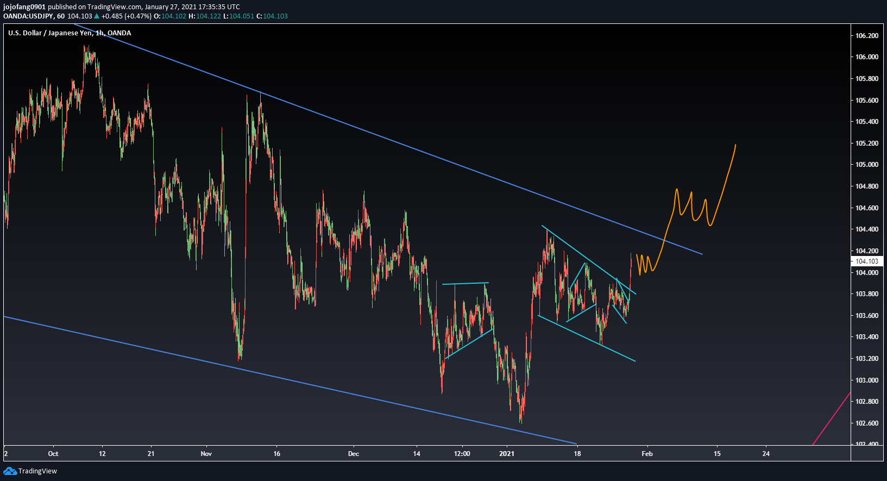Viewport: 887px width, 481px height.
Task: Click the 106.000 price axis label
Action: pyautogui.click(x=867, y=57)
